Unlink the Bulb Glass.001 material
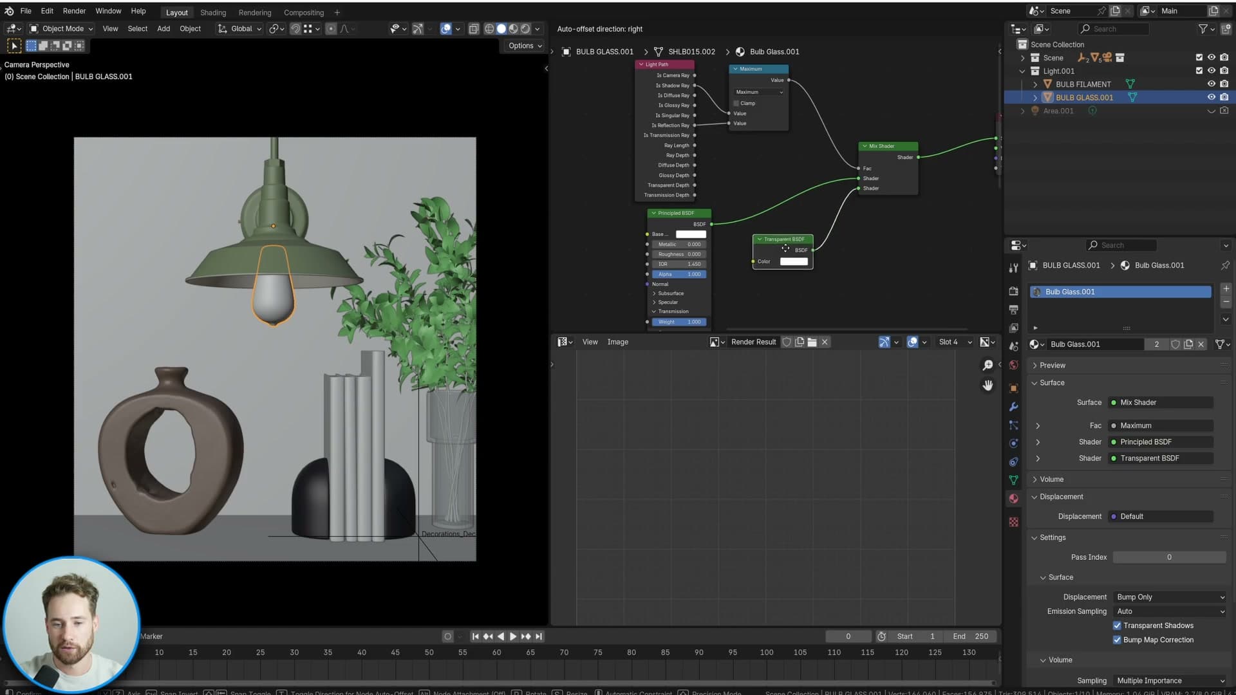The width and height of the screenshot is (1236, 695). tap(1201, 344)
